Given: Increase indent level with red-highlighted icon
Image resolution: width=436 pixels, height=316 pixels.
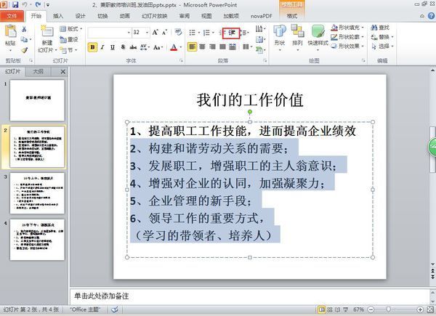Looking at the screenshot, I should 233,33.
